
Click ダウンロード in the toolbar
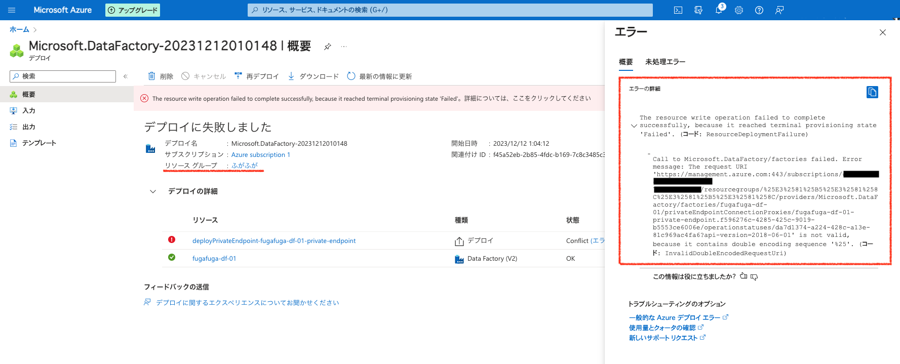point(314,76)
